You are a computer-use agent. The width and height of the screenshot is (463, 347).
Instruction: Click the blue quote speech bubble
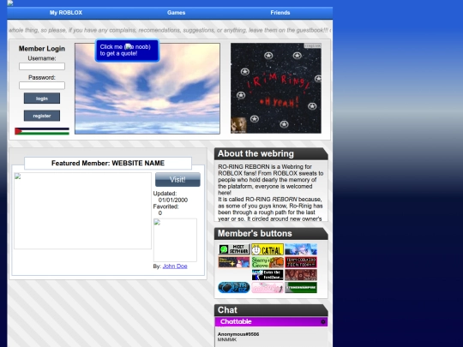point(127,51)
